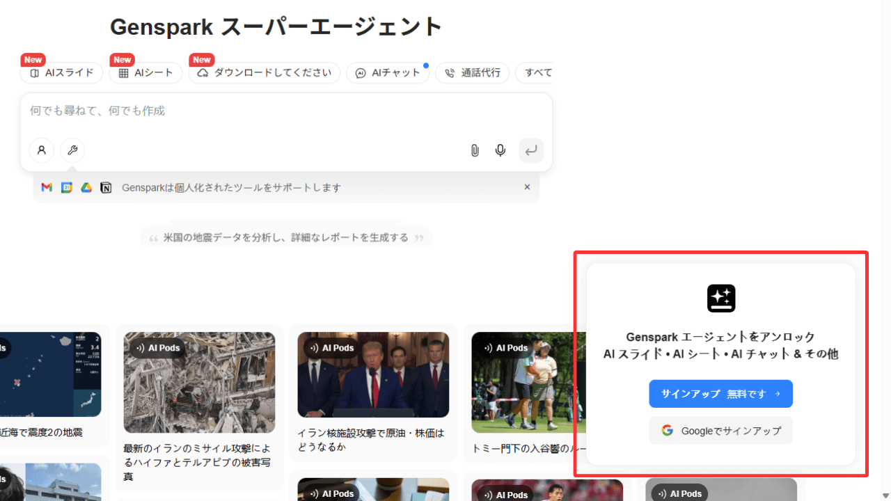Click the send arrow button in prompt box
The height and width of the screenshot is (501, 891).
click(x=531, y=150)
